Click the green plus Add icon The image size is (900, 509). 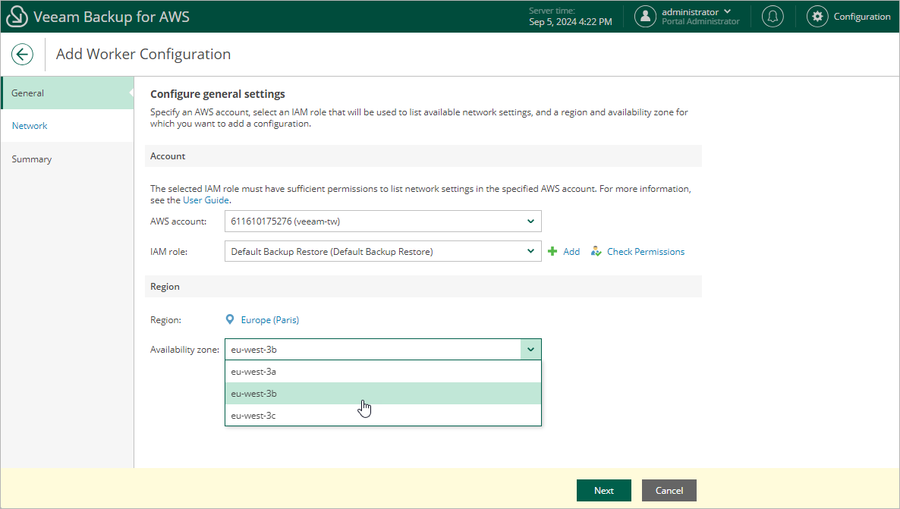coord(552,251)
